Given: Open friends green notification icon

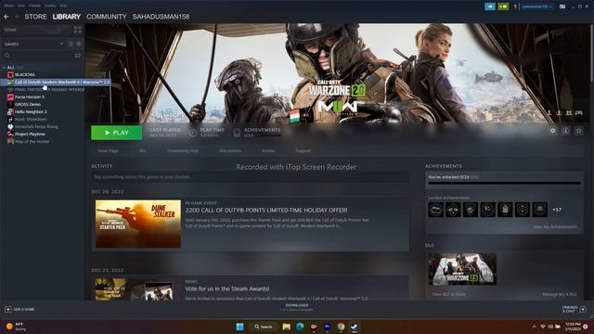Looking at the screenshot, I should point(503,6).
